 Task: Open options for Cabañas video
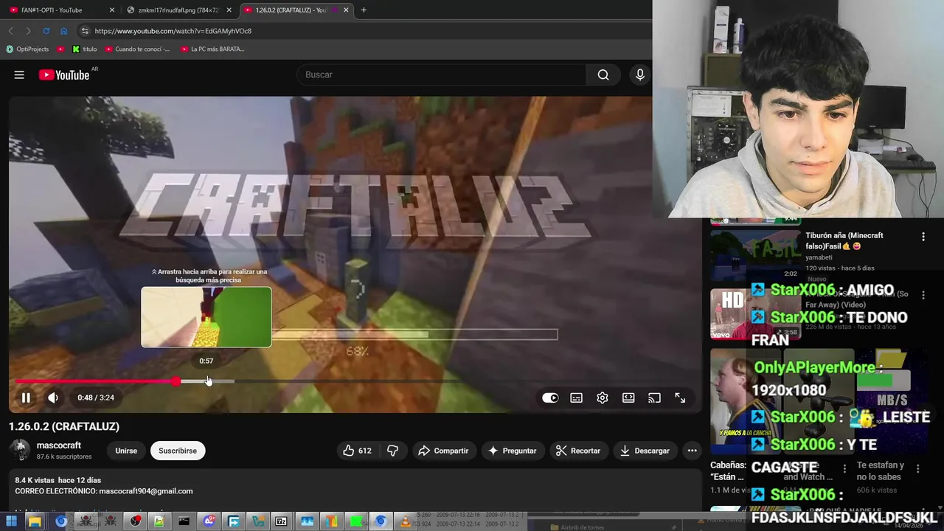tap(844, 468)
